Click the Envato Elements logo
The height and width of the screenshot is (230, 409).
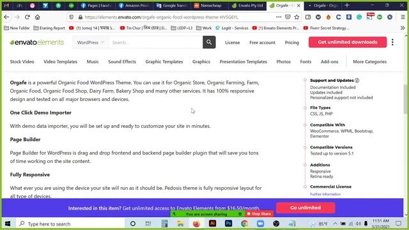pos(37,42)
